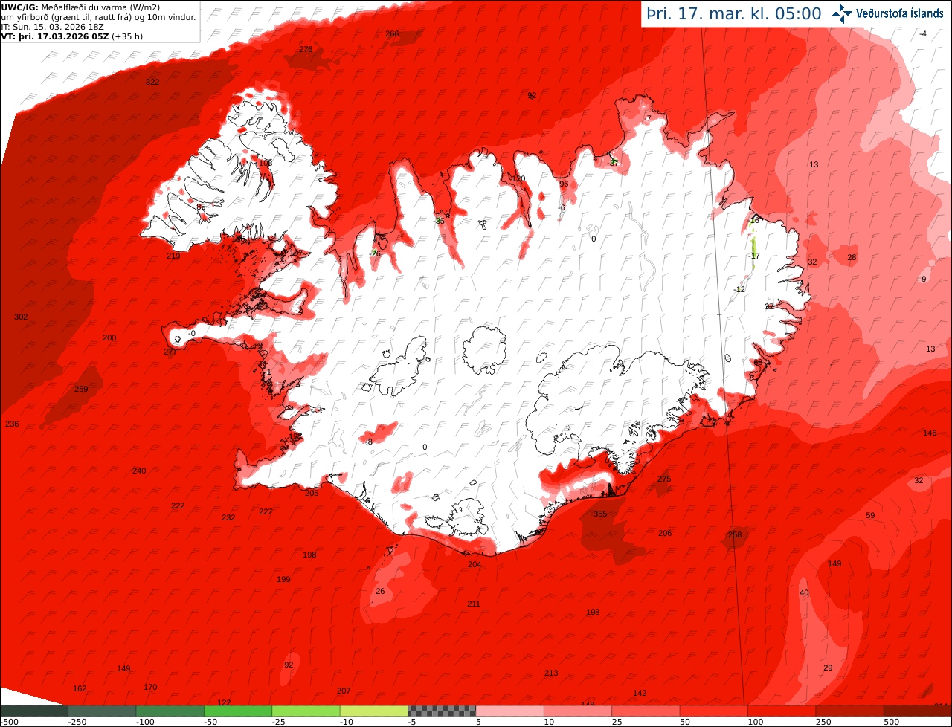Screen dimensions: 952x727
Task: Pick the darkest green legend swatch below -250
Action: (x=33, y=711)
